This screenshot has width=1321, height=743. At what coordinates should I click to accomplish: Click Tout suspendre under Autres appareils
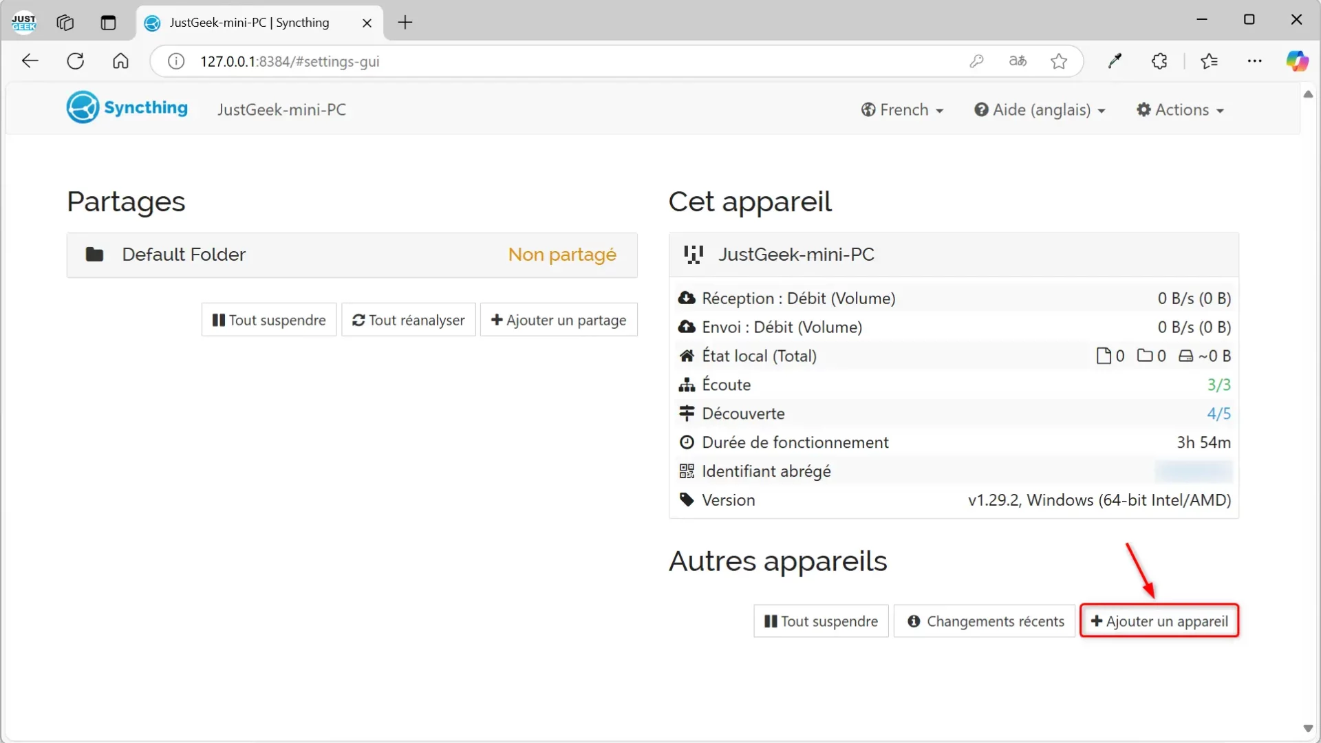(x=821, y=621)
